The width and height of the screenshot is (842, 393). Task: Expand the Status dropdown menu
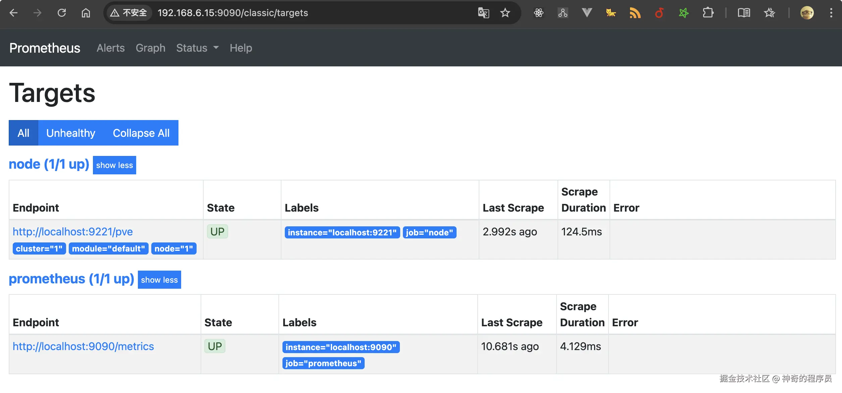(197, 48)
